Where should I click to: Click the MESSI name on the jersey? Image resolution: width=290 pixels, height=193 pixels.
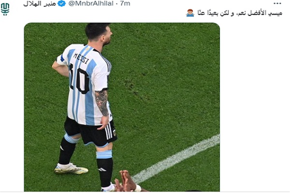click(81, 58)
